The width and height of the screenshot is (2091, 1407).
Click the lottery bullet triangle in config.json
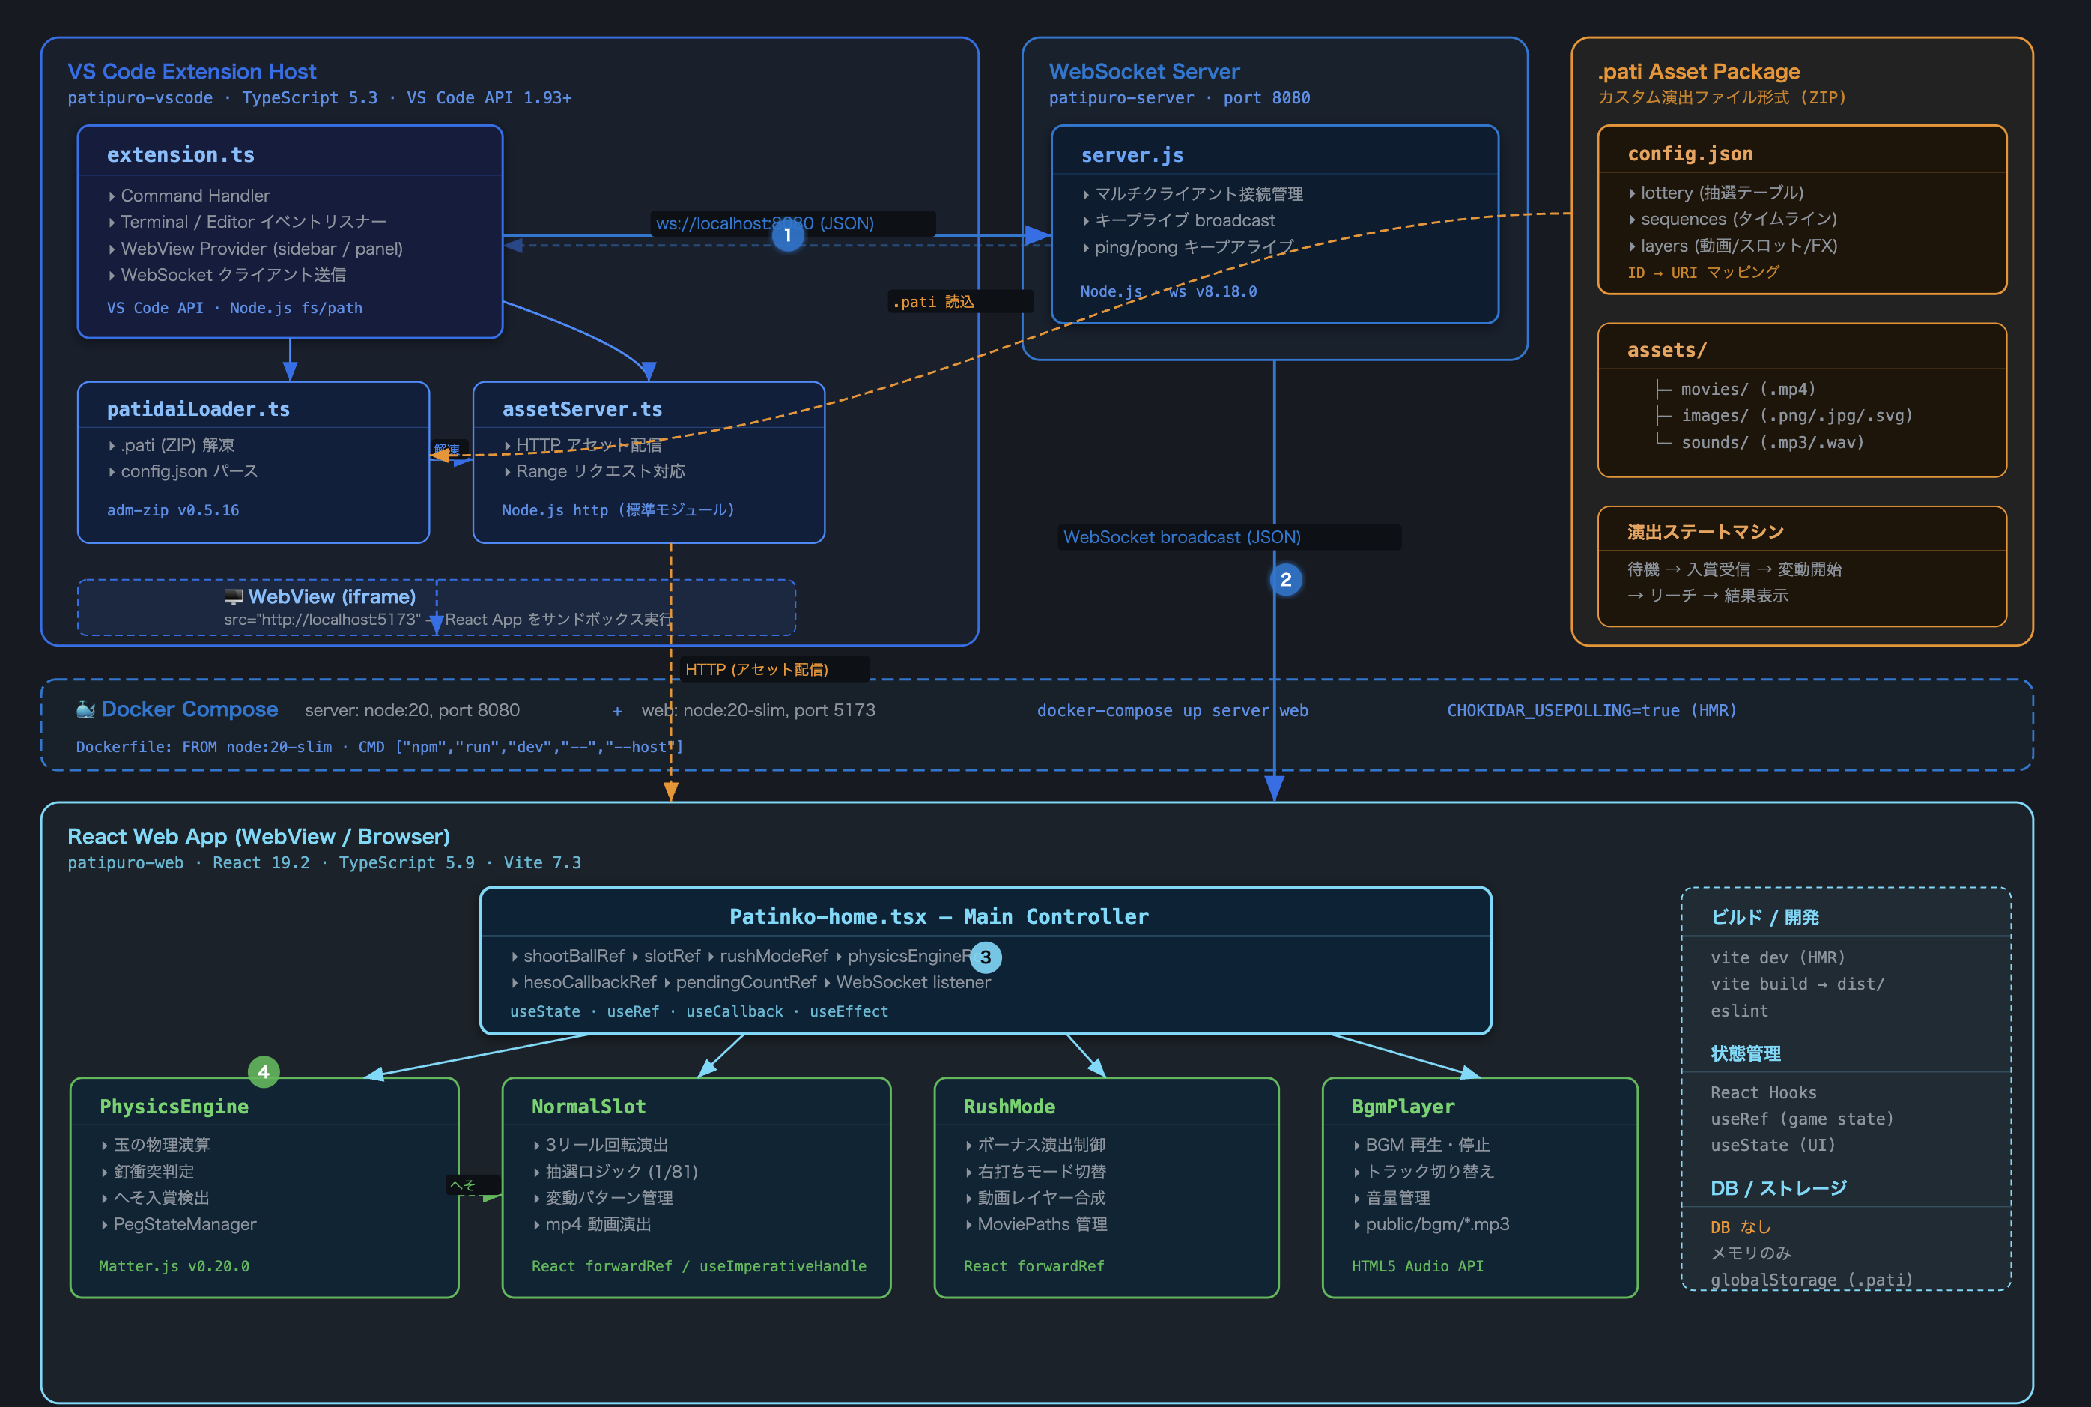pyautogui.click(x=1632, y=193)
